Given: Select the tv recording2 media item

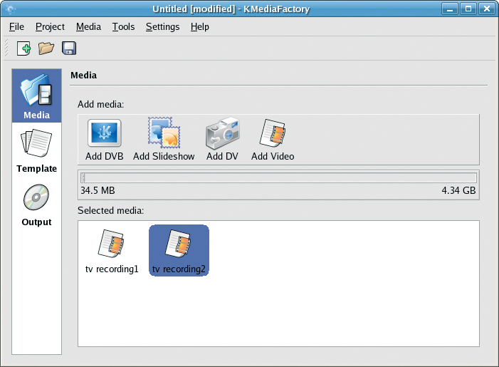Looking at the screenshot, I should [x=179, y=250].
